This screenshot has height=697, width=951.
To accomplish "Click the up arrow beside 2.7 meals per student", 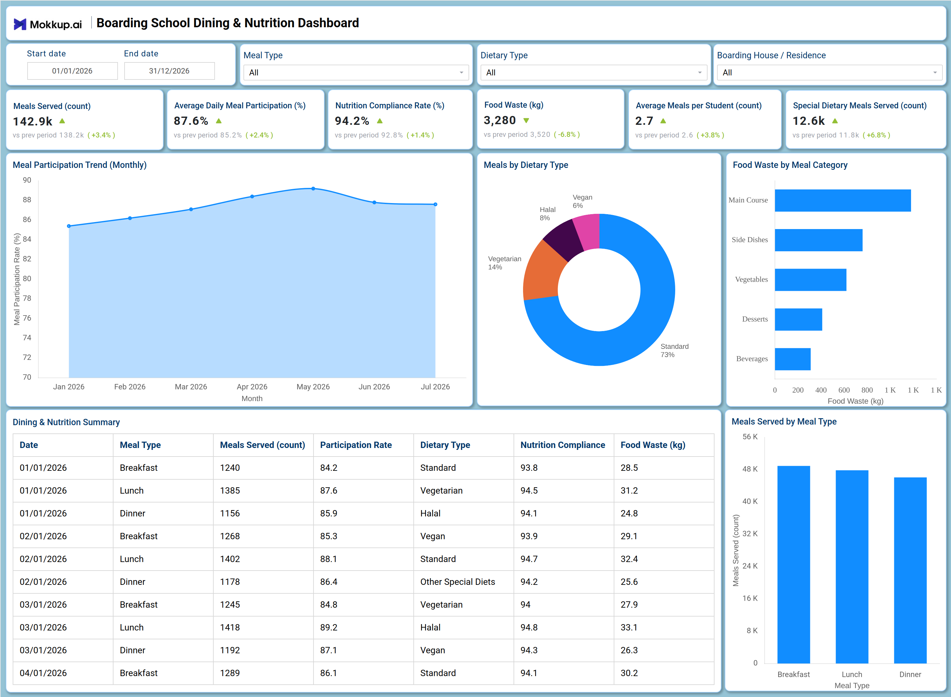I will tap(663, 121).
